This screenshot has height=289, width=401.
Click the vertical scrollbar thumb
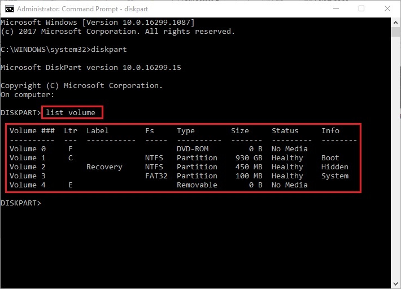[395, 32]
